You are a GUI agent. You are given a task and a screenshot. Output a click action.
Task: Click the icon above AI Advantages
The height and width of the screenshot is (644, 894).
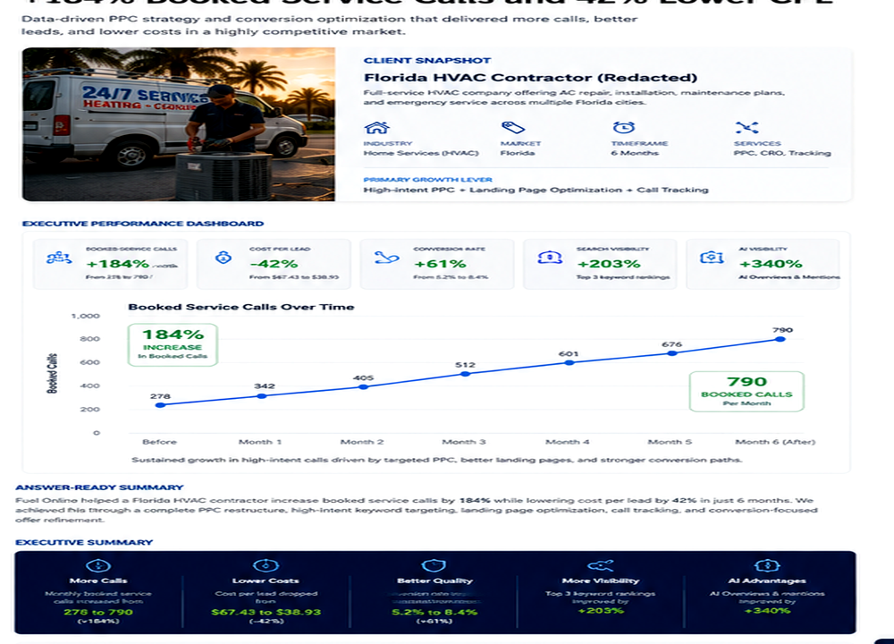point(767,566)
